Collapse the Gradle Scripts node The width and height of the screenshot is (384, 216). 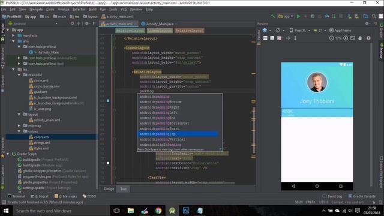point(8,154)
